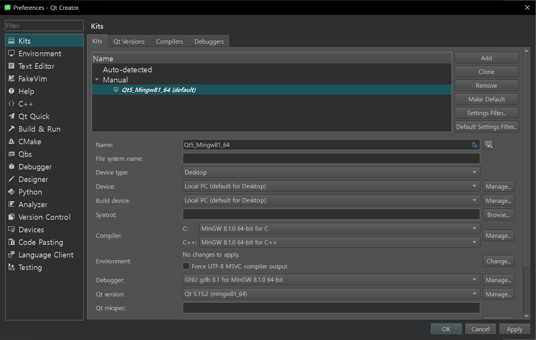Click Change for Environment
Image resolution: width=536 pixels, height=340 pixels.
[x=499, y=261]
